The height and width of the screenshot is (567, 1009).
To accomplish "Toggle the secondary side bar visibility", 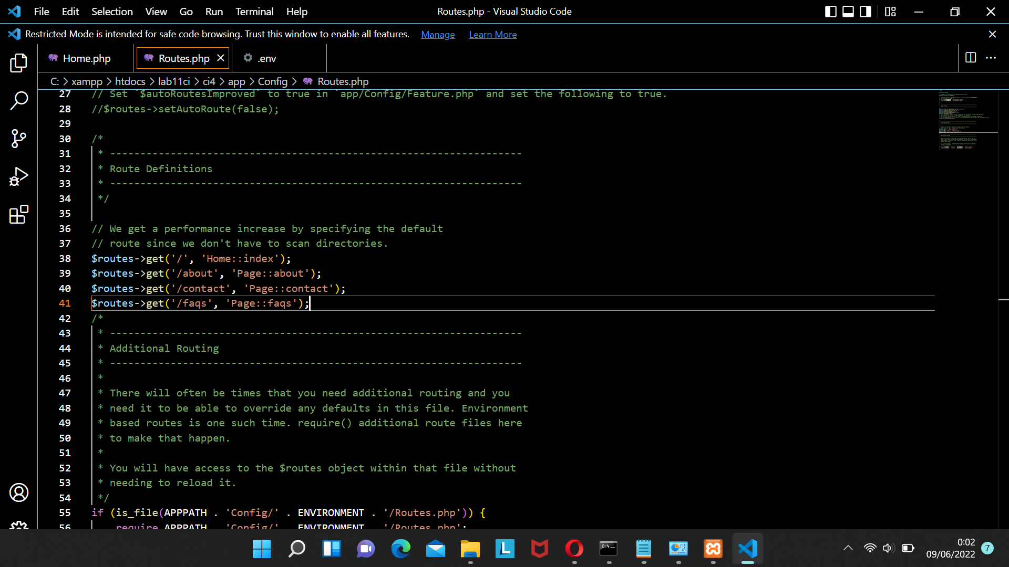I will [865, 11].
